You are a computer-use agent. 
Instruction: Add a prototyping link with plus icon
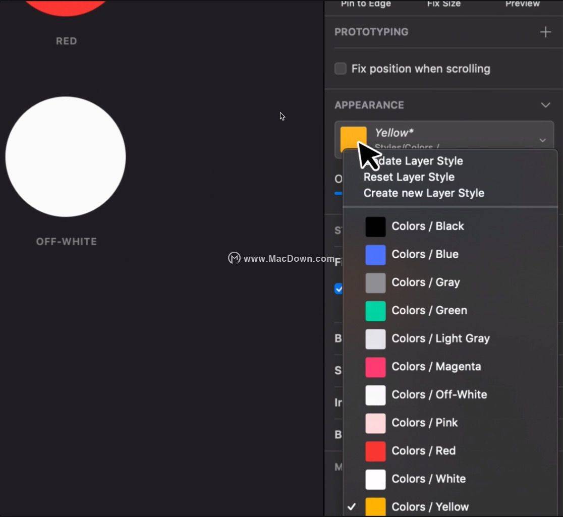[545, 32]
